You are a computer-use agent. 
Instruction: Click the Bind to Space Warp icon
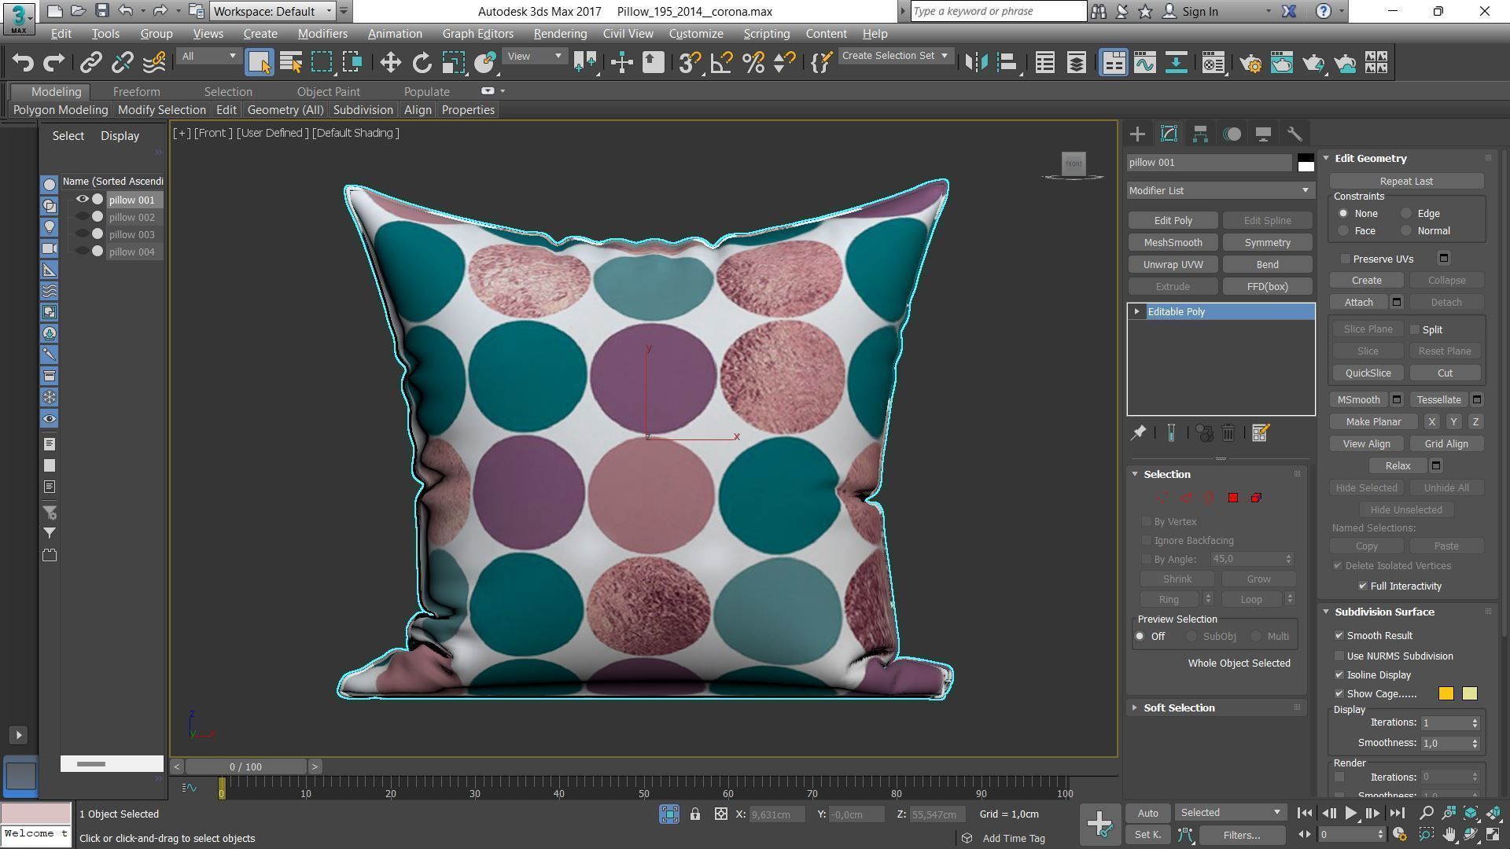coord(155,63)
